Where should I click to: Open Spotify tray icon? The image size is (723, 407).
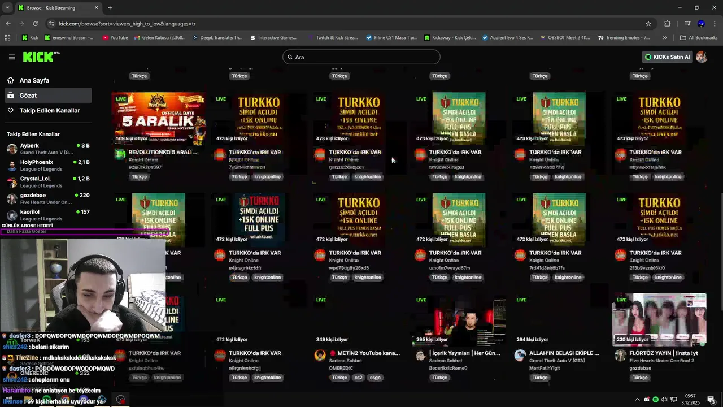pos(655,400)
